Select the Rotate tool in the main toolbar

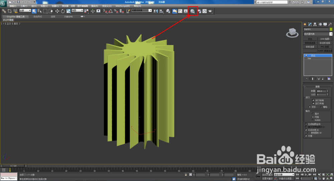point(63,11)
